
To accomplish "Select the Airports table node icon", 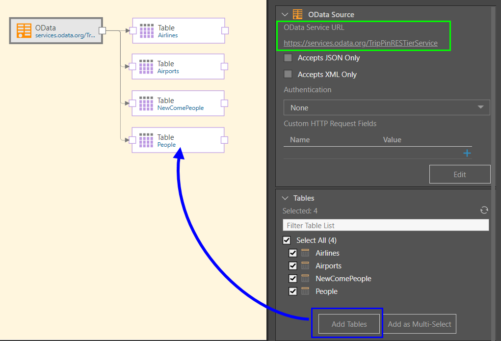I will tap(147, 67).
